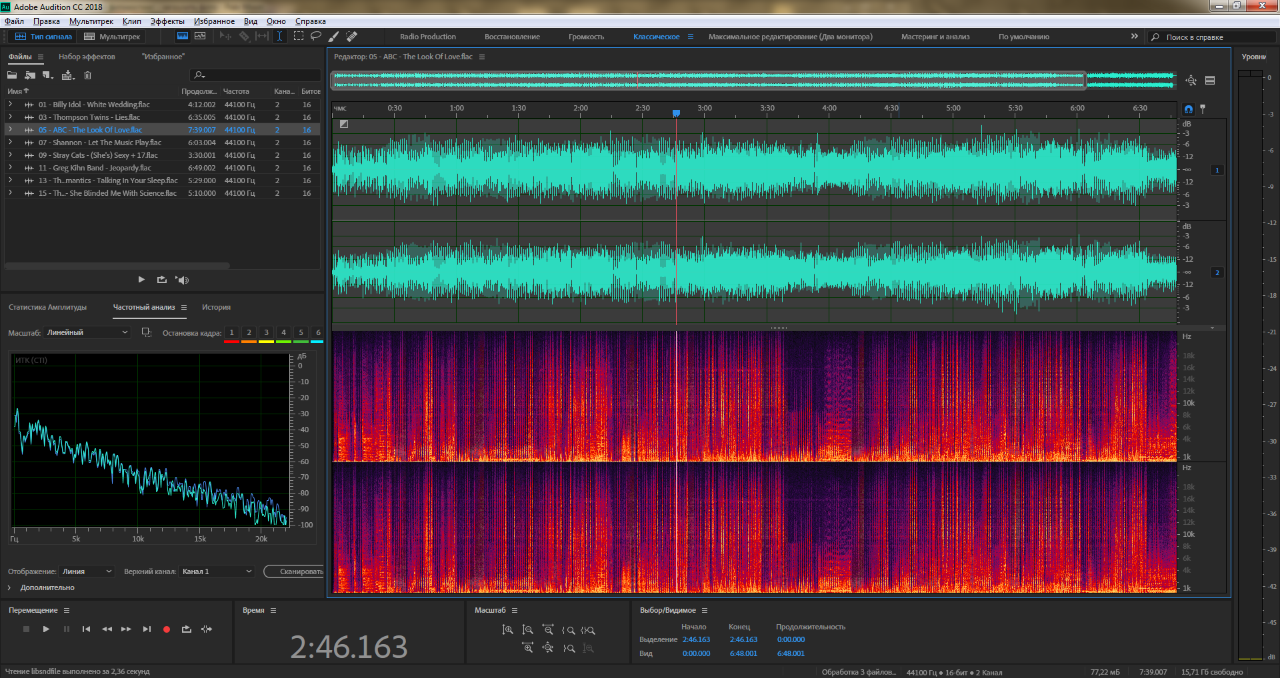Delete selected file with trash icon
The width and height of the screenshot is (1280, 678).
(x=87, y=75)
